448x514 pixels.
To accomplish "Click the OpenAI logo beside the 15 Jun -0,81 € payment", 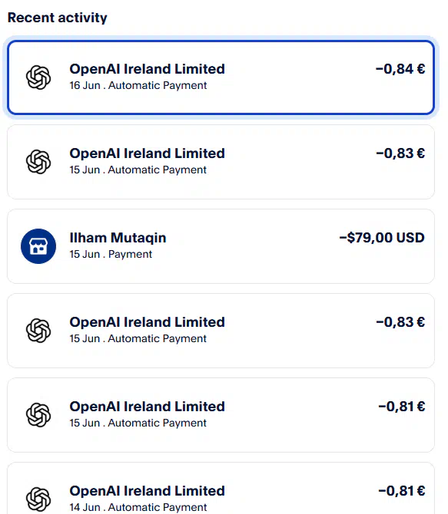I will (x=38, y=415).
